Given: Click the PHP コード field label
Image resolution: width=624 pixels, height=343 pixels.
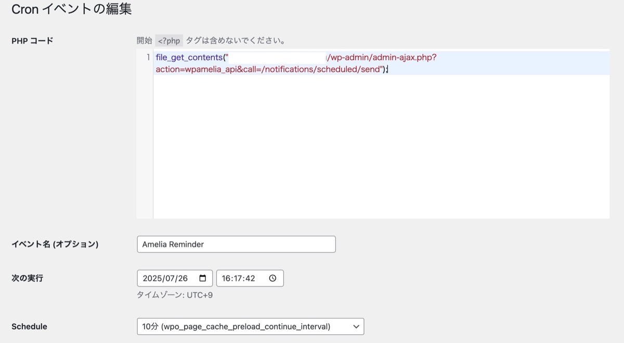Looking at the screenshot, I should 32,41.
